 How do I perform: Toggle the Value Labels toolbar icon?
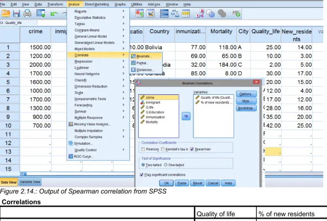199,13
